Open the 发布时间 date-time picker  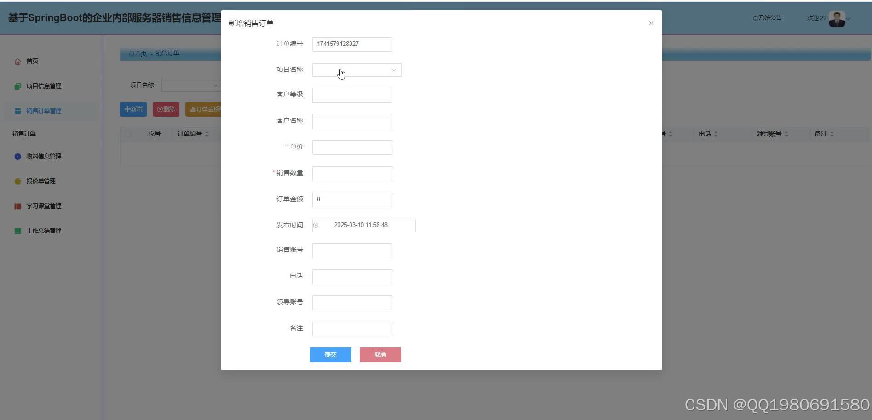pos(363,225)
